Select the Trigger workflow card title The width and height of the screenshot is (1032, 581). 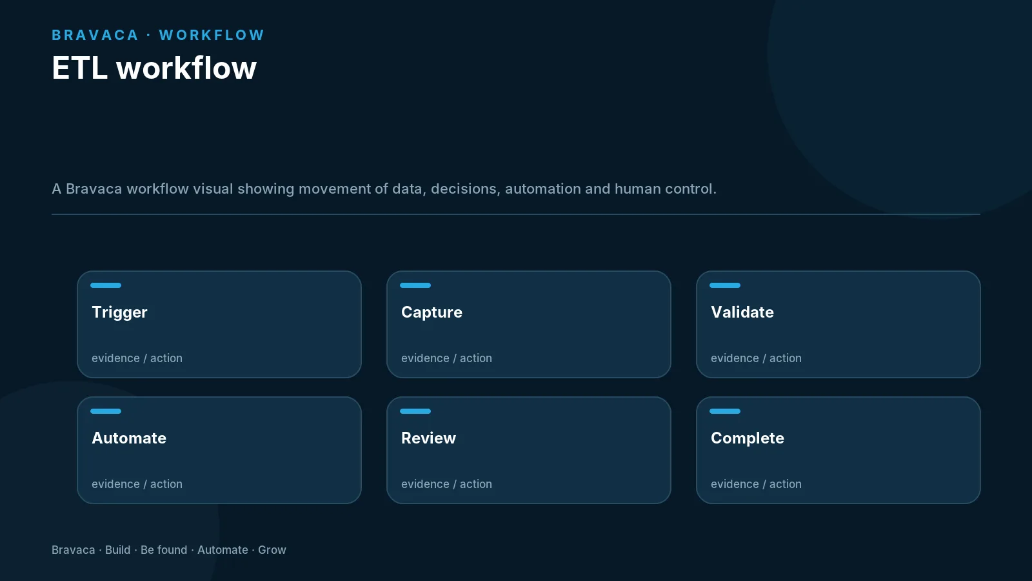pyautogui.click(x=119, y=312)
